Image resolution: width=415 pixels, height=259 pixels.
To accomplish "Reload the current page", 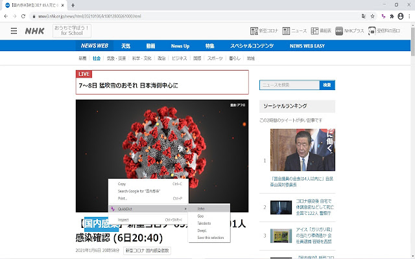I will (x=23, y=16).
